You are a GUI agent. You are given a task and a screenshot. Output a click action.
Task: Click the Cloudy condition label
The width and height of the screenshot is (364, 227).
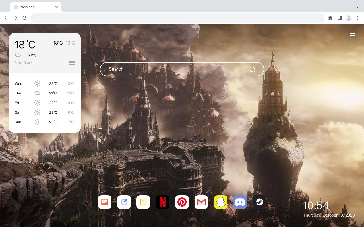point(30,55)
